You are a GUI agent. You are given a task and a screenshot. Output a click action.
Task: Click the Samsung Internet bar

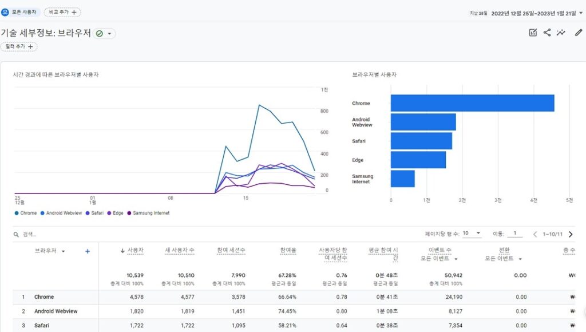[402, 179]
